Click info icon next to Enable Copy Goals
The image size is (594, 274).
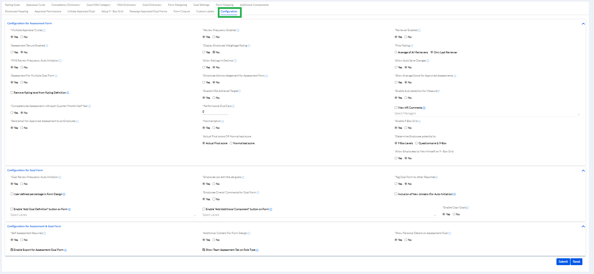tap(468, 208)
